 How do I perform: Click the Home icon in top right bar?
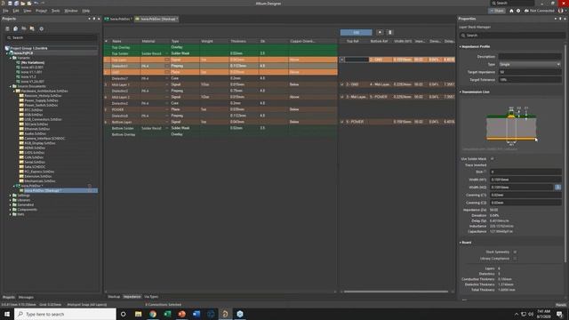512,11
